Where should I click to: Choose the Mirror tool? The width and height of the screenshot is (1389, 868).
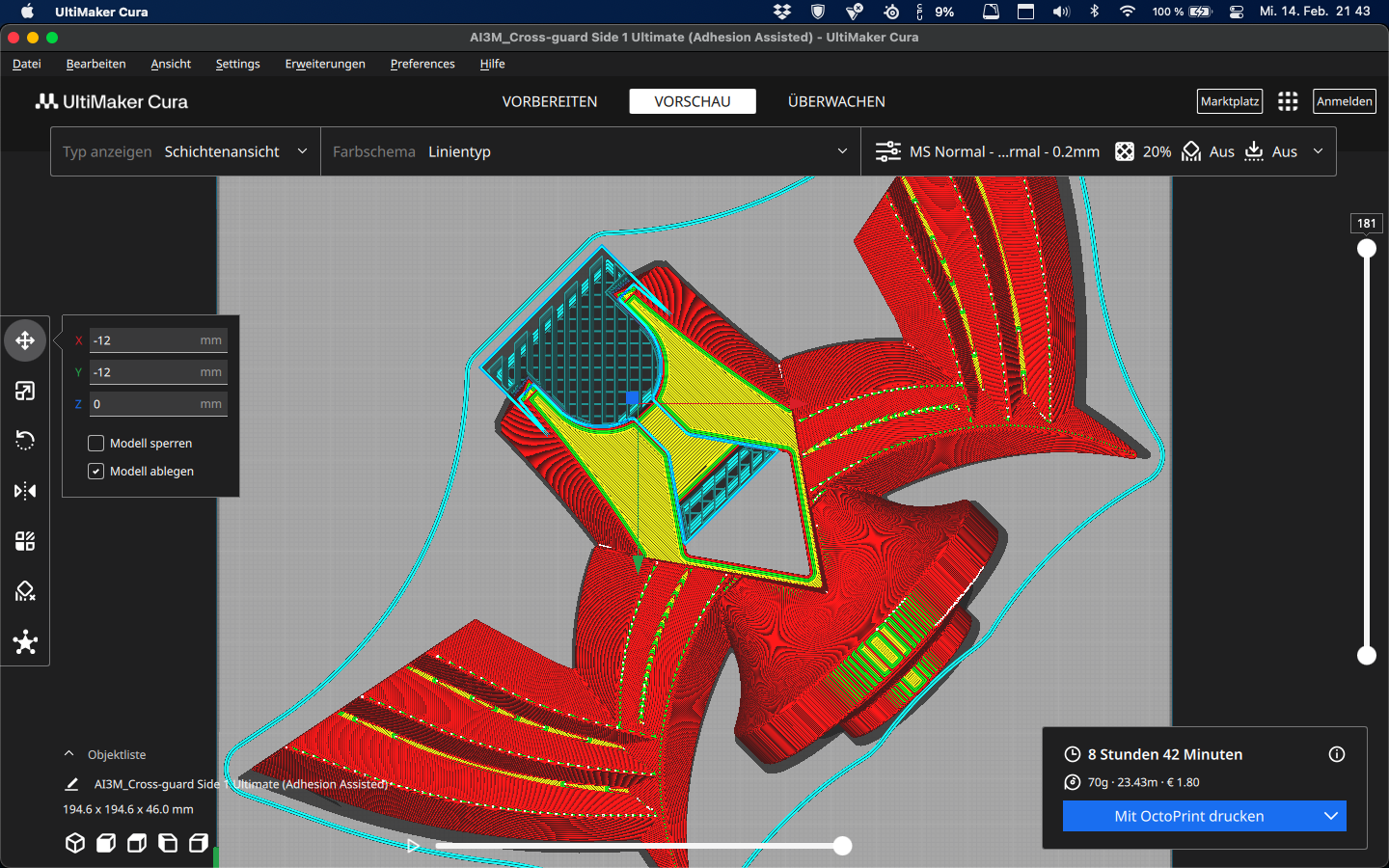25,491
